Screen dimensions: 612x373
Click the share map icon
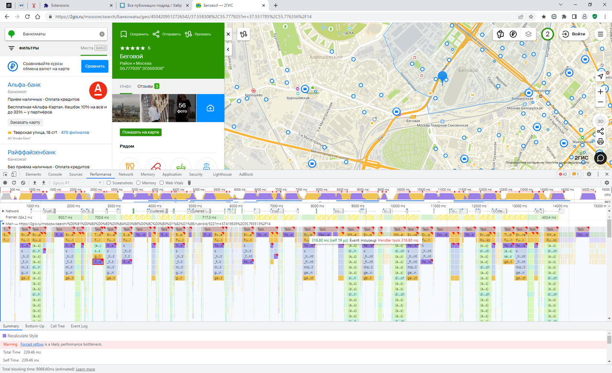tap(600, 132)
